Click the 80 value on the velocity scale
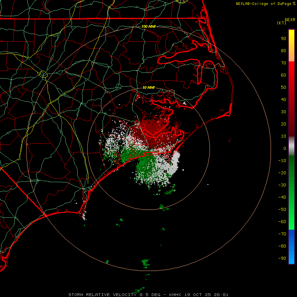Viewport: 297px width, 297px height. (x=283, y=51)
